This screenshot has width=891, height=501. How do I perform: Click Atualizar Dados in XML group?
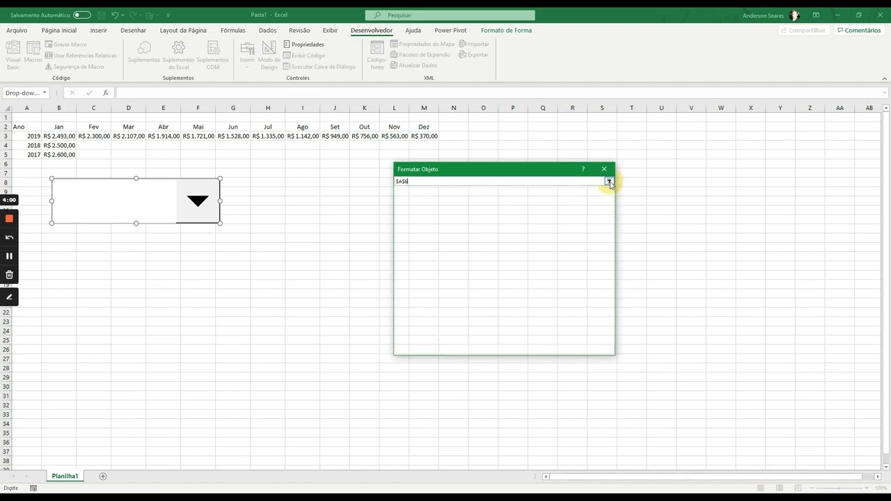coord(413,65)
